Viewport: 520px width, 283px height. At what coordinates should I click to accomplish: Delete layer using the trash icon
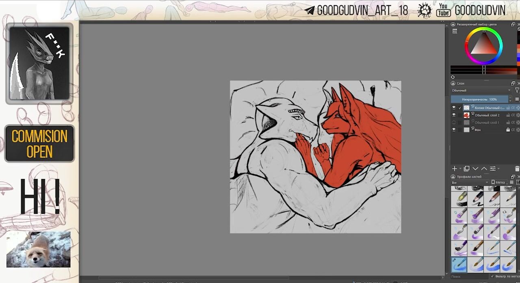point(517,169)
